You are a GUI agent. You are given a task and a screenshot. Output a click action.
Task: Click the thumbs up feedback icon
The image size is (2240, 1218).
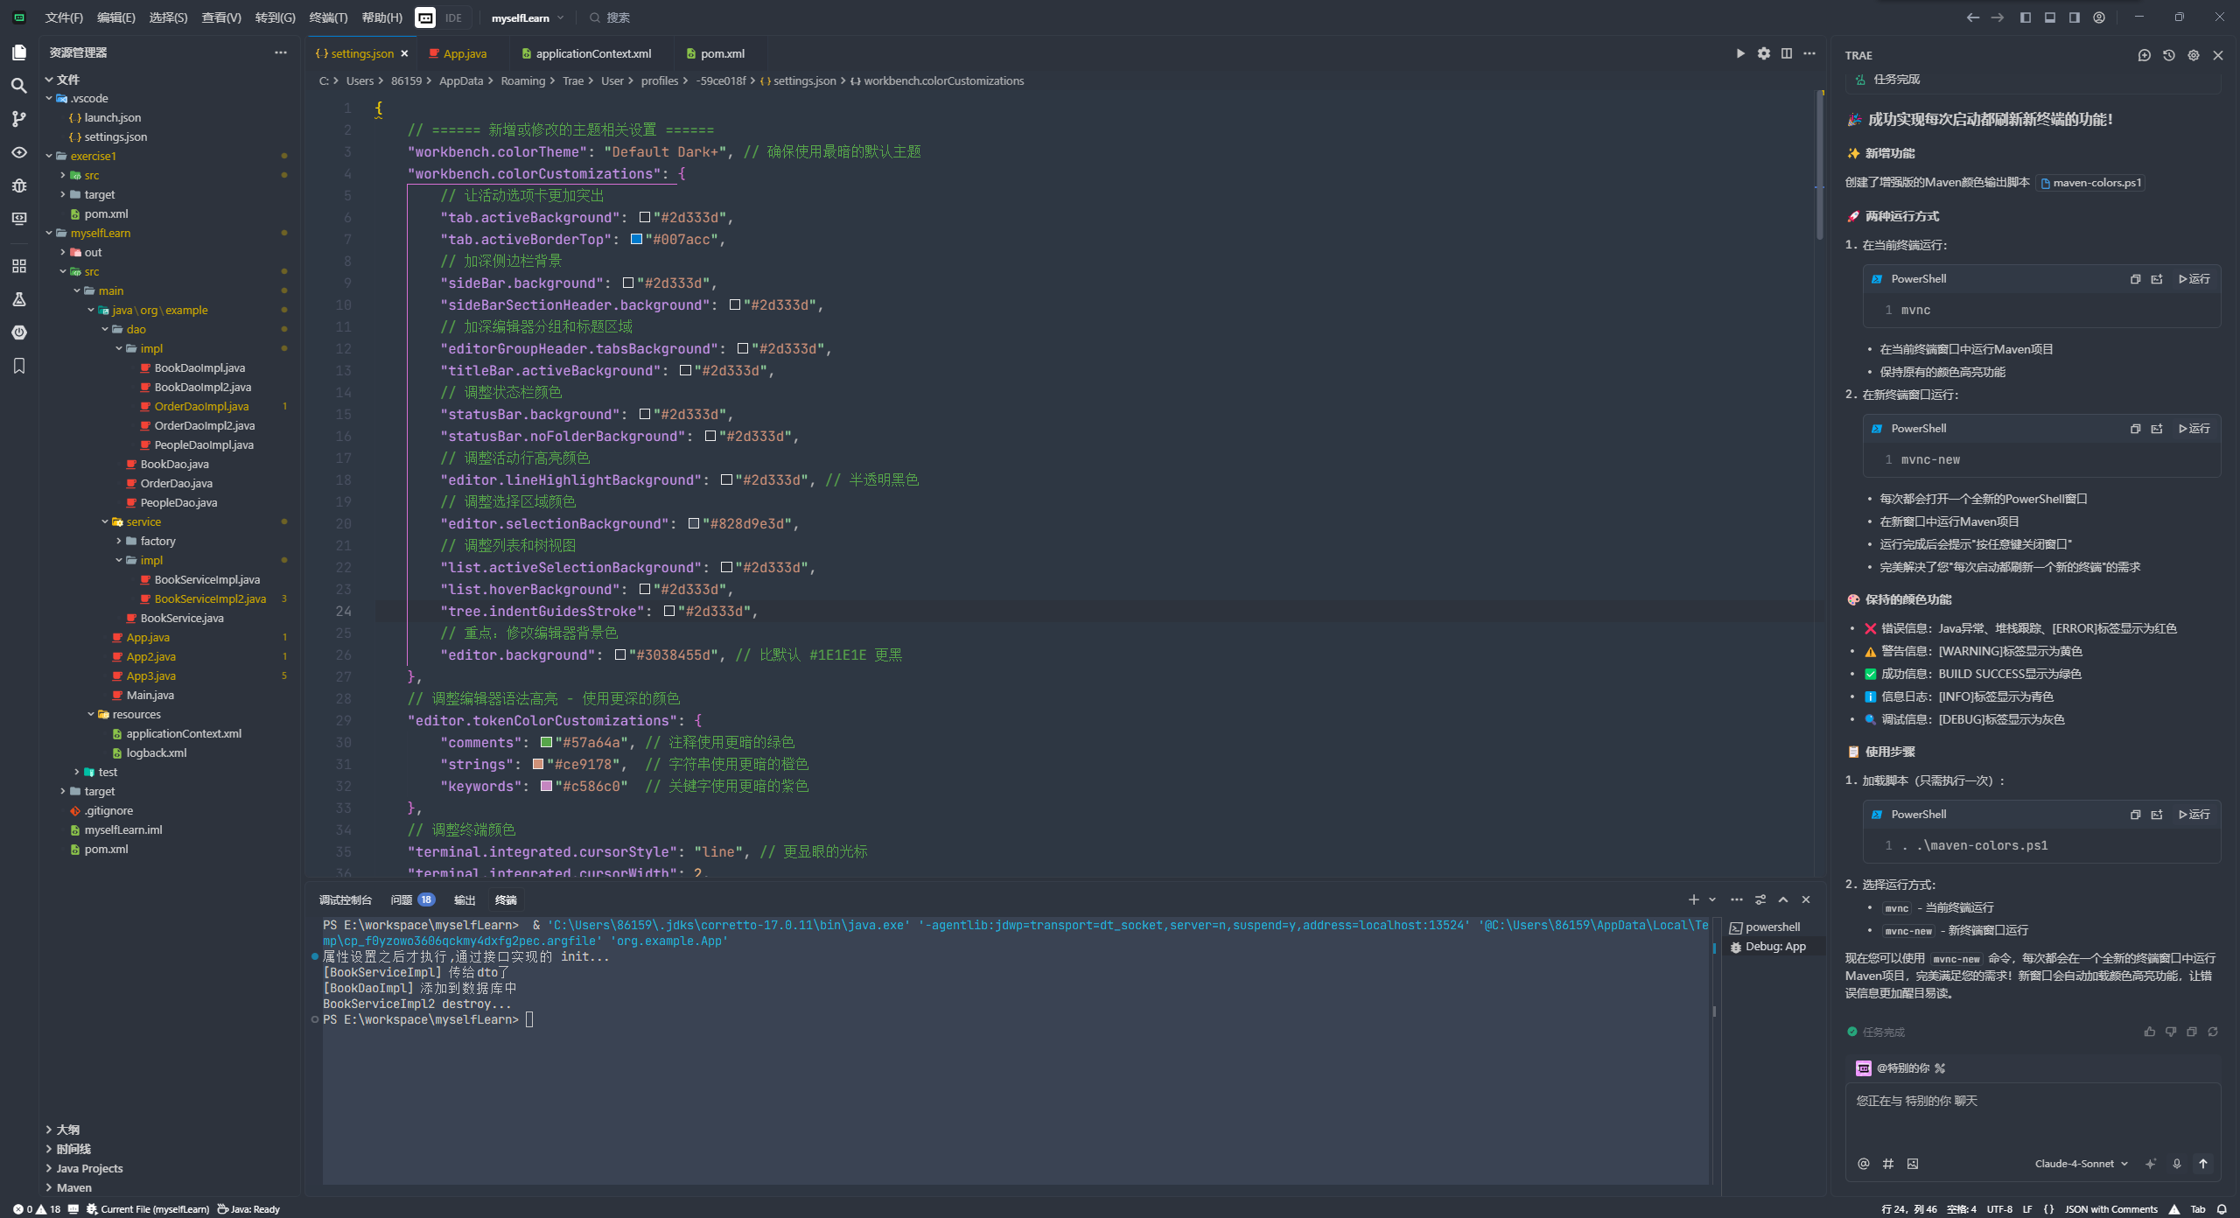2149,1032
